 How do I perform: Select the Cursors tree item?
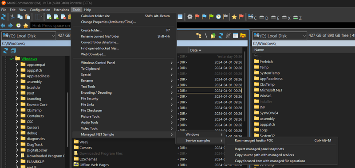[33, 127]
